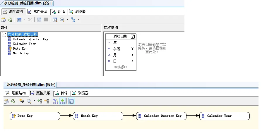The height and width of the screenshot is (132, 262).
Task: Click arrow linking Month Key to Calendar Quarter Key
Action: 130,115
